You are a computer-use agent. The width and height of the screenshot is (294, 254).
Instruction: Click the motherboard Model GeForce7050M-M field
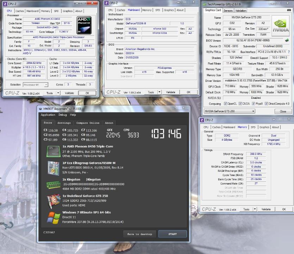pyautogui.click(x=147, y=23)
